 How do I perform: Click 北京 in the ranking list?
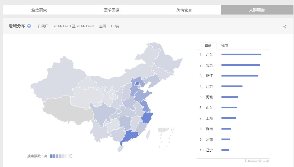pos(209,65)
